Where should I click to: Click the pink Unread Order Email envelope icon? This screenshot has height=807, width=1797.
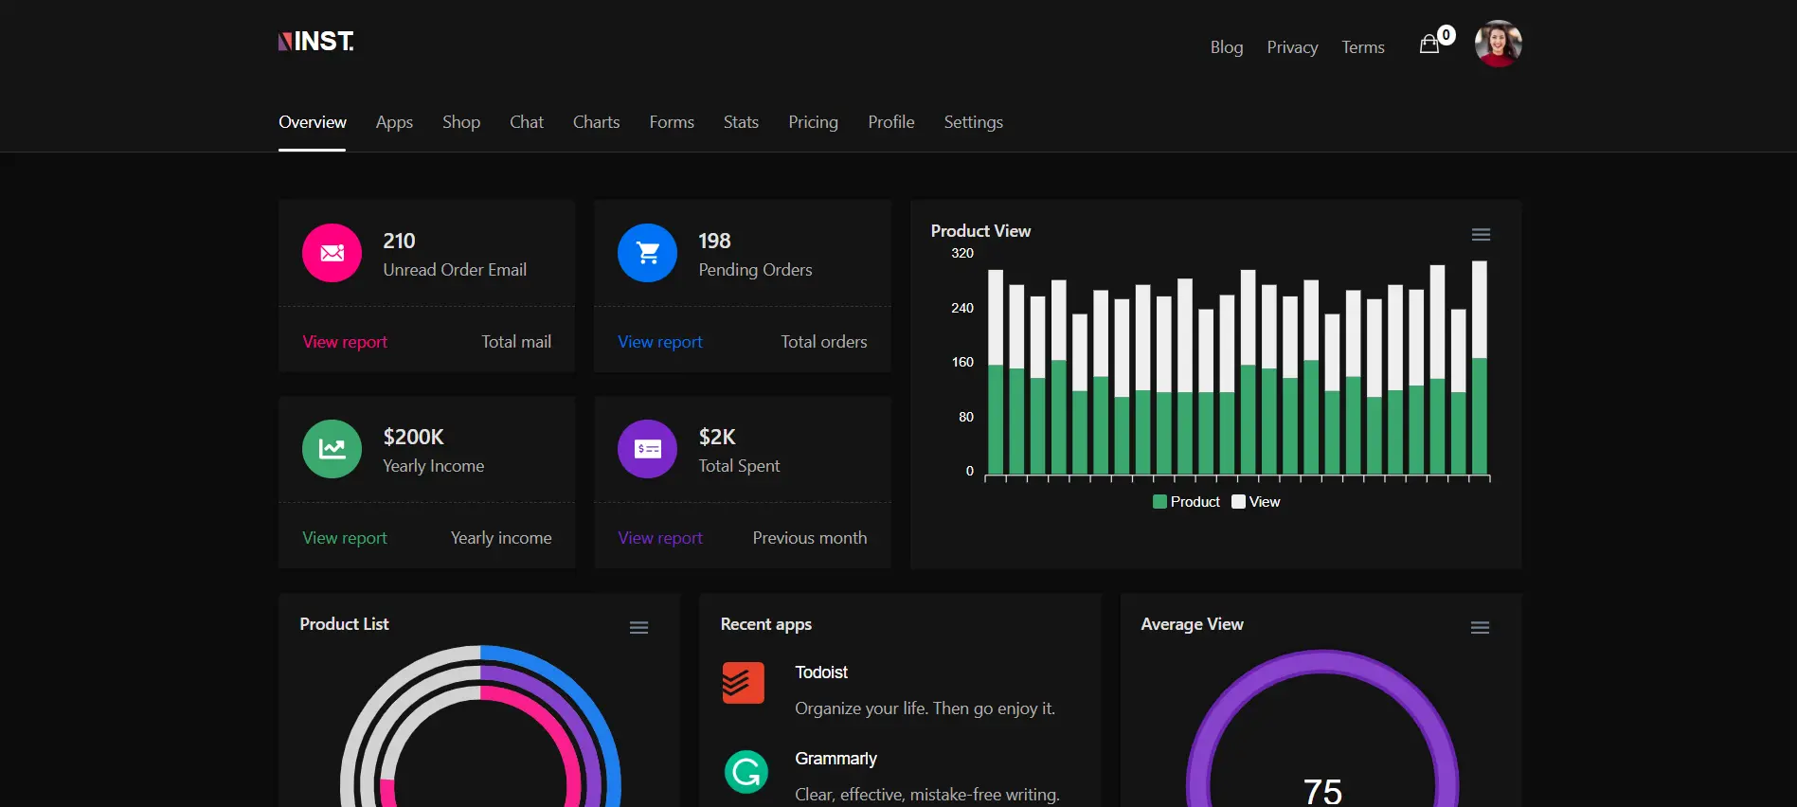[332, 253]
